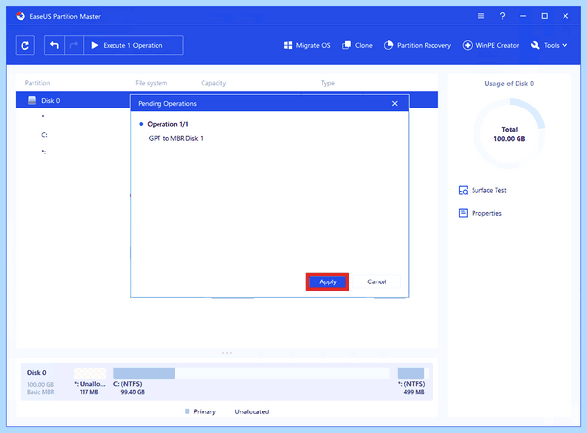587x433 pixels.
Task: Click the Type column header
Action: click(328, 83)
